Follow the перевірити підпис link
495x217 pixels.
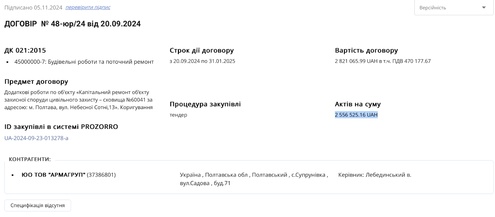(88, 7)
